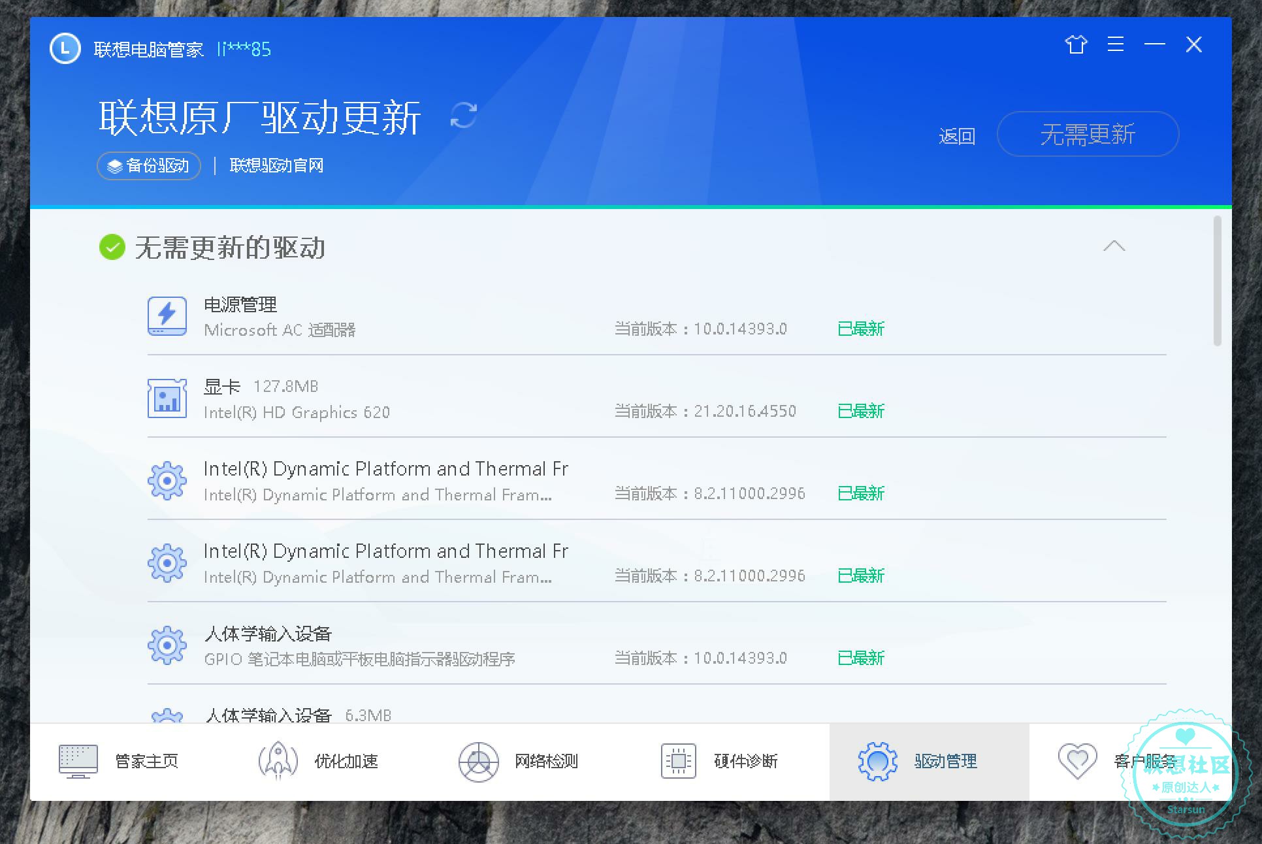The width and height of the screenshot is (1262, 844).
Task: Click the 返回 back link
Action: (x=957, y=136)
